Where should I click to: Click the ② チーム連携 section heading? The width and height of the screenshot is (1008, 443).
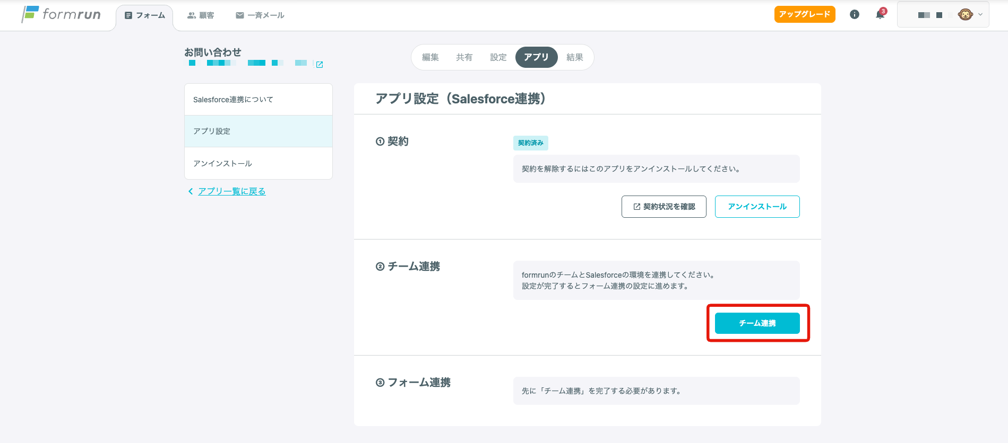(x=408, y=267)
